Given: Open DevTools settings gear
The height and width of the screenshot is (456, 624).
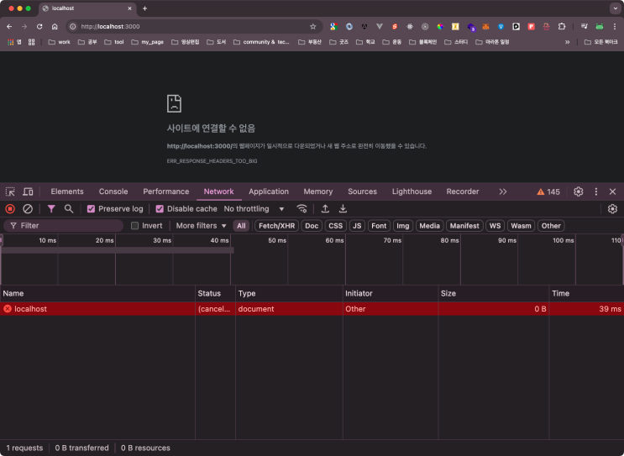Looking at the screenshot, I should [x=578, y=191].
